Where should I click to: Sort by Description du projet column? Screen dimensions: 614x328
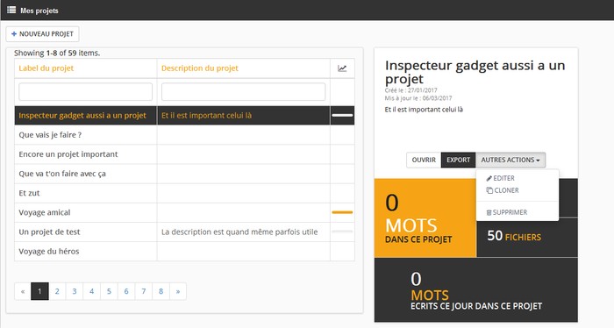pyautogui.click(x=200, y=68)
